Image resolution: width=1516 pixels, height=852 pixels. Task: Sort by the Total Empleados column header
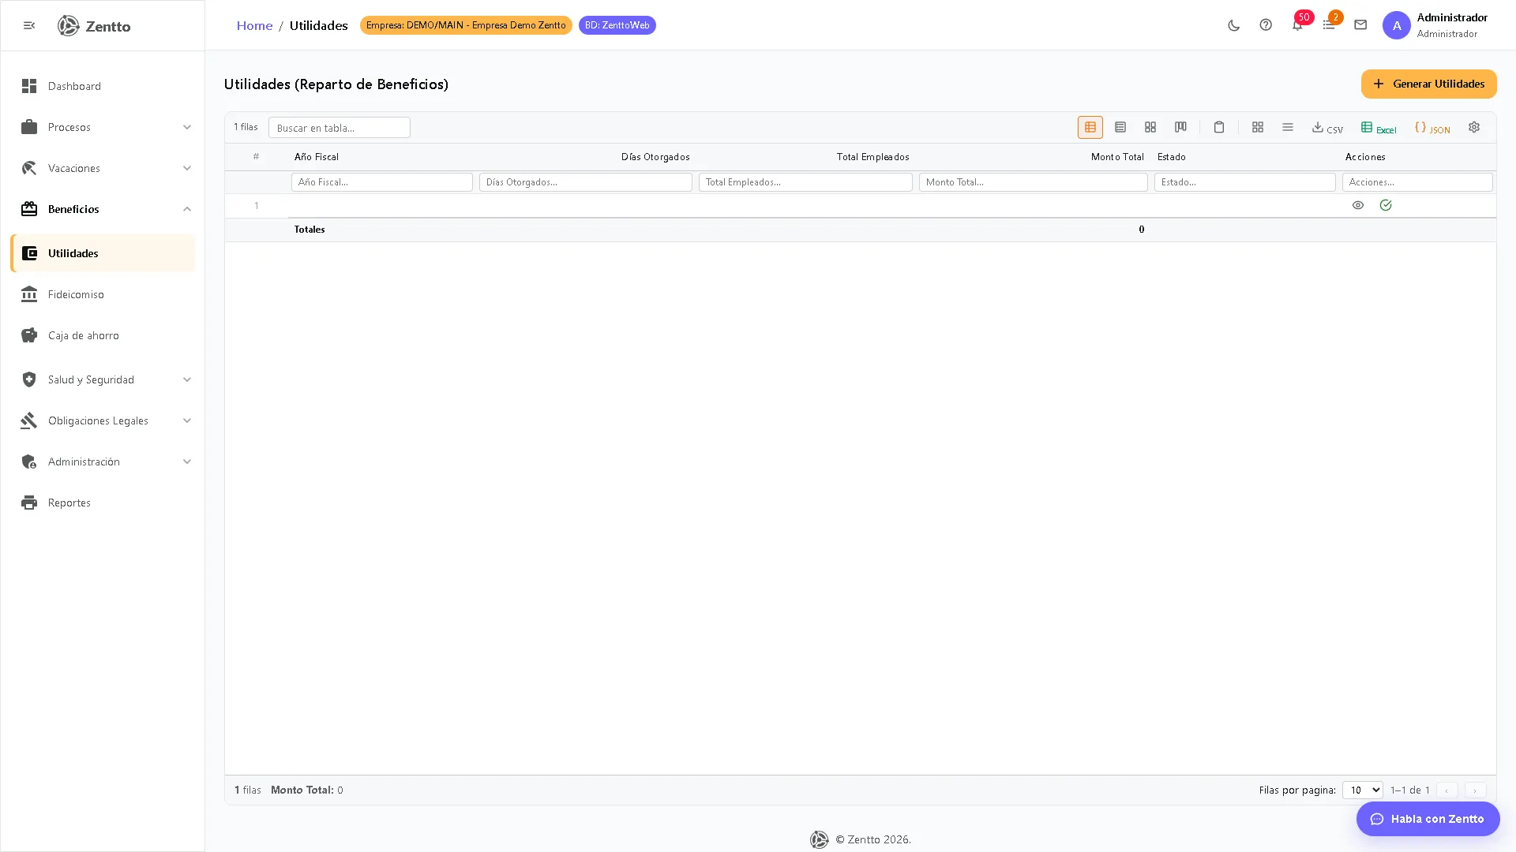[x=873, y=157]
